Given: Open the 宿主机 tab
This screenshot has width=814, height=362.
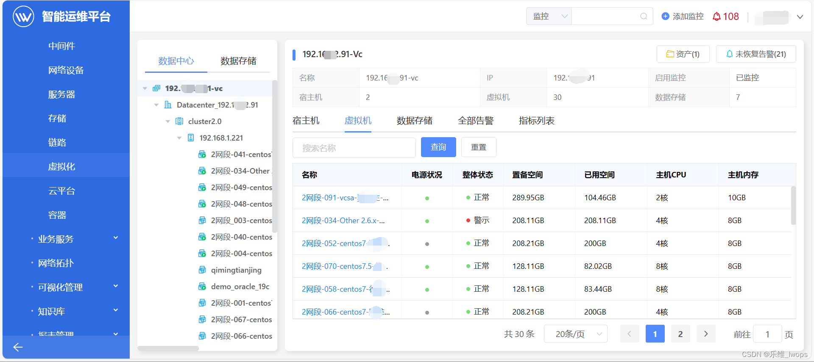Looking at the screenshot, I should [x=306, y=121].
